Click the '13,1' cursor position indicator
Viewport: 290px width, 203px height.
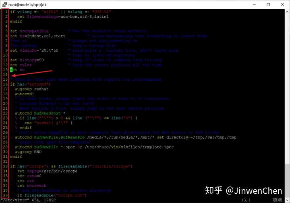(246, 200)
